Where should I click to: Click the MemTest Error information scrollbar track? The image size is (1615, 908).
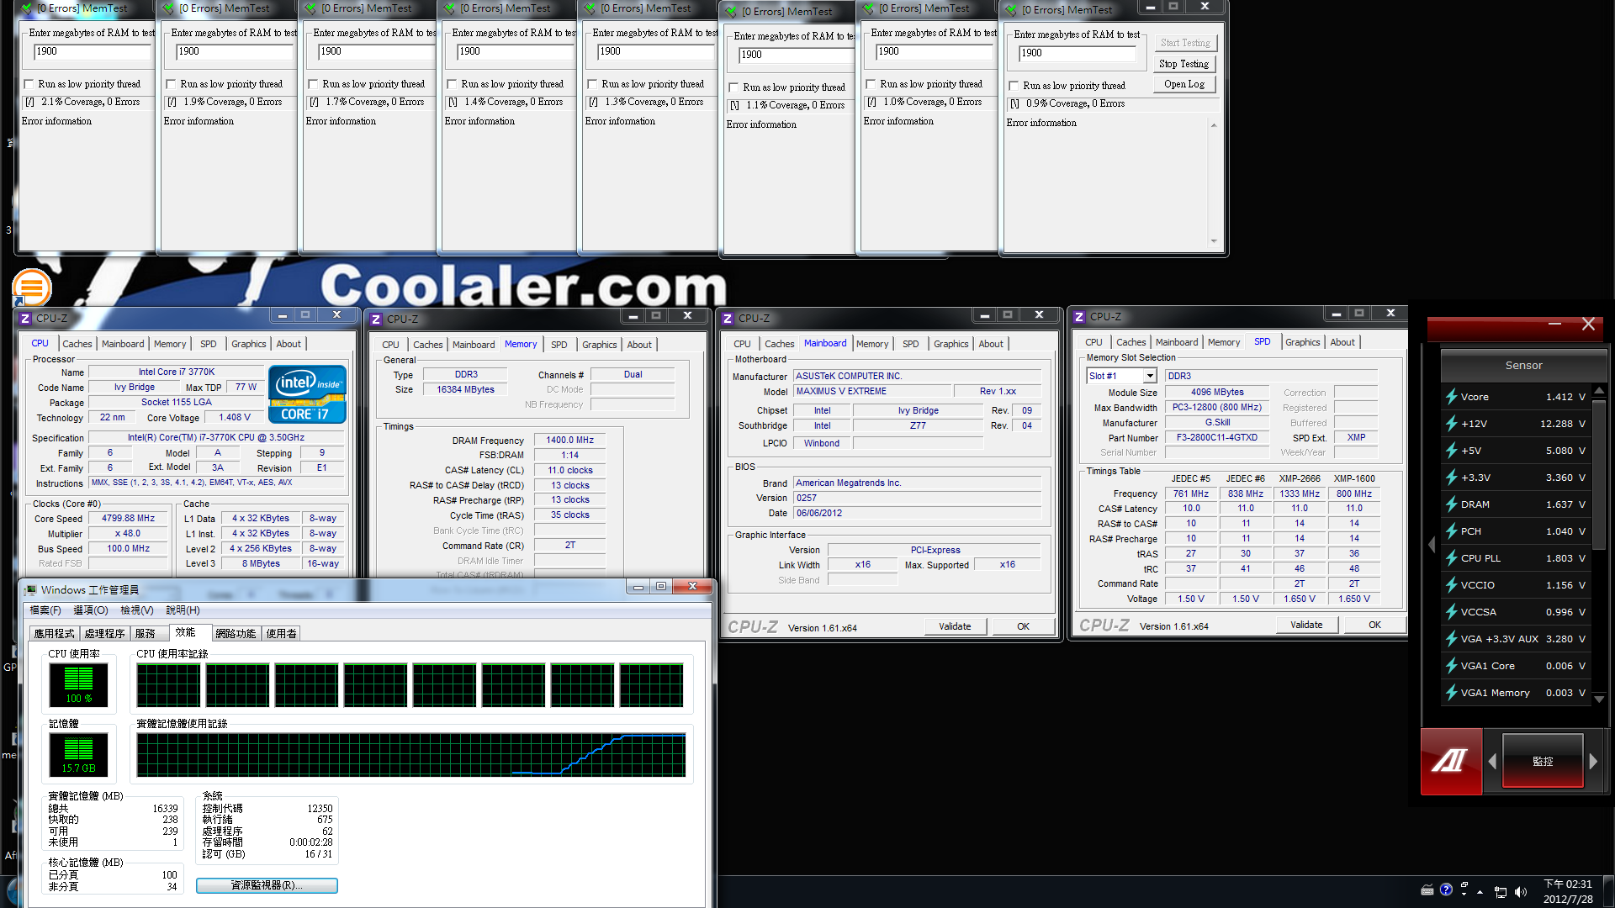(1214, 183)
